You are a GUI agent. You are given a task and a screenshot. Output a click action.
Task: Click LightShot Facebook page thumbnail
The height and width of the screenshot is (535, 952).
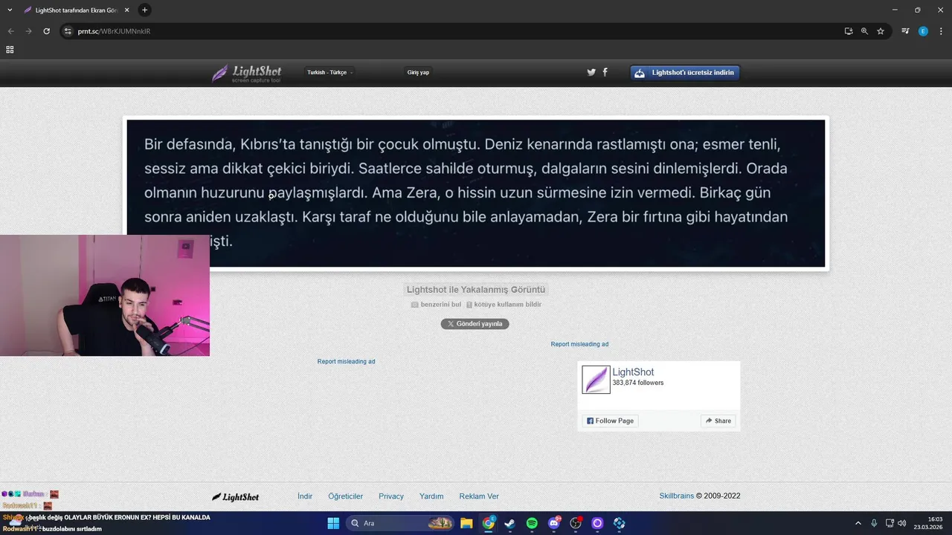click(x=596, y=379)
